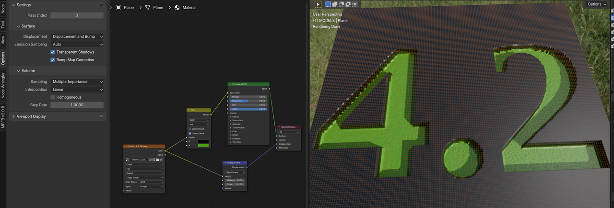Open Material Output target All dropdown
The height and width of the screenshot is (208, 614).
pos(289,132)
